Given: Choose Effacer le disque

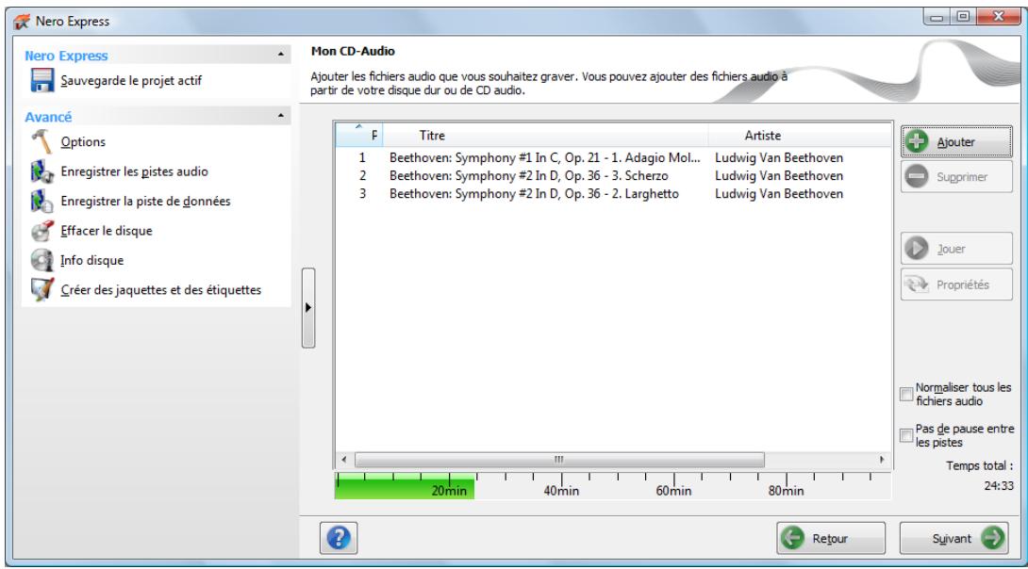Looking at the screenshot, I should [x=107, y=231].
